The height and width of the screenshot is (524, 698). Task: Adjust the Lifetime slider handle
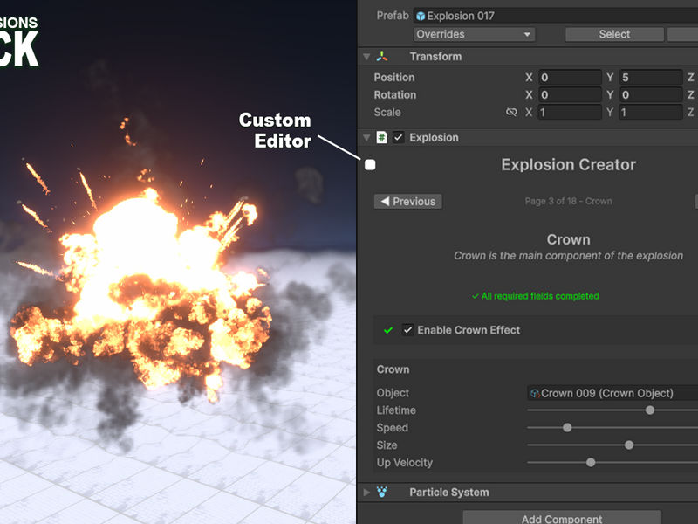(650, 410)
